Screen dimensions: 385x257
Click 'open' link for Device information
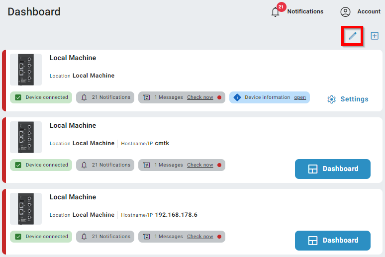[x=300, y=97]
